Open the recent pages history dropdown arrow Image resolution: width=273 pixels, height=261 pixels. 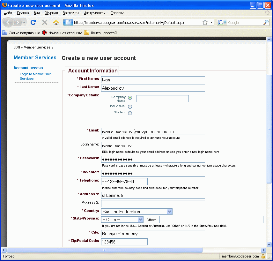pos(24,22)
